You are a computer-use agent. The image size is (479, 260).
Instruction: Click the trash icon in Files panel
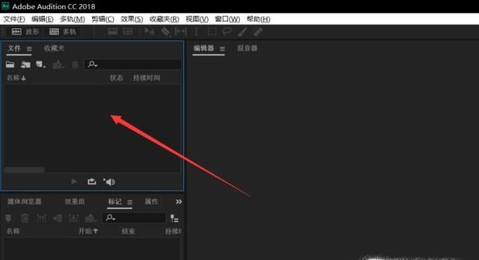coord(75,64)
